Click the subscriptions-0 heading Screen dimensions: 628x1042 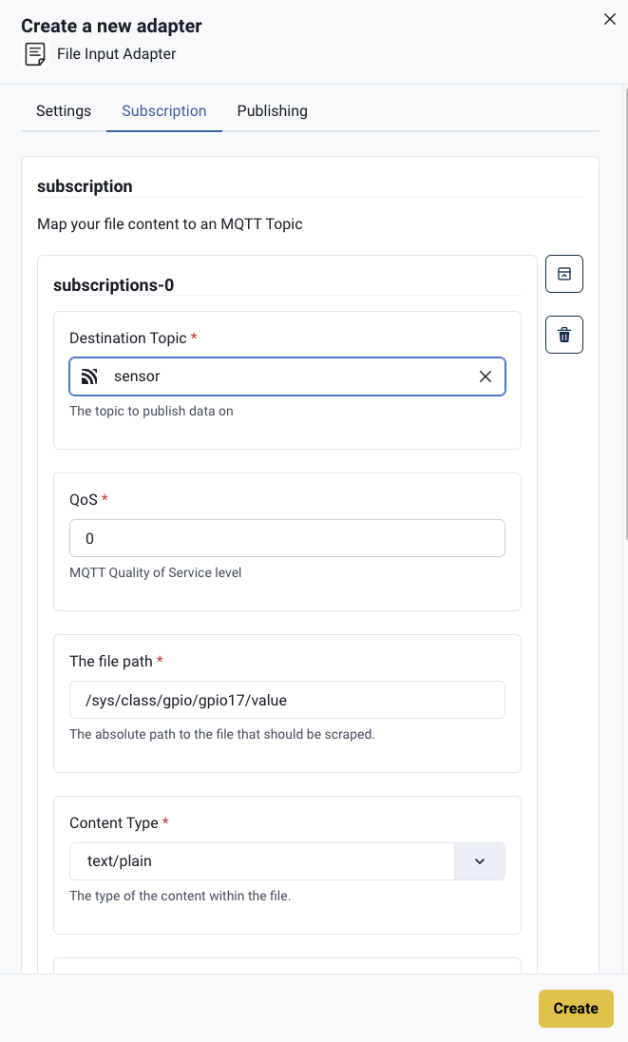[113, 285]
